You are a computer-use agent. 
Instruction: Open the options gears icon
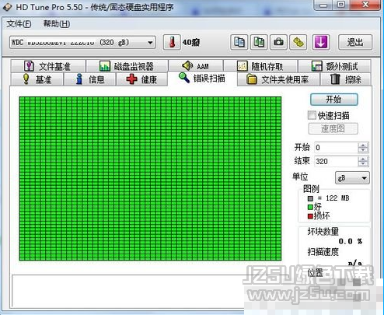(298, 42)
